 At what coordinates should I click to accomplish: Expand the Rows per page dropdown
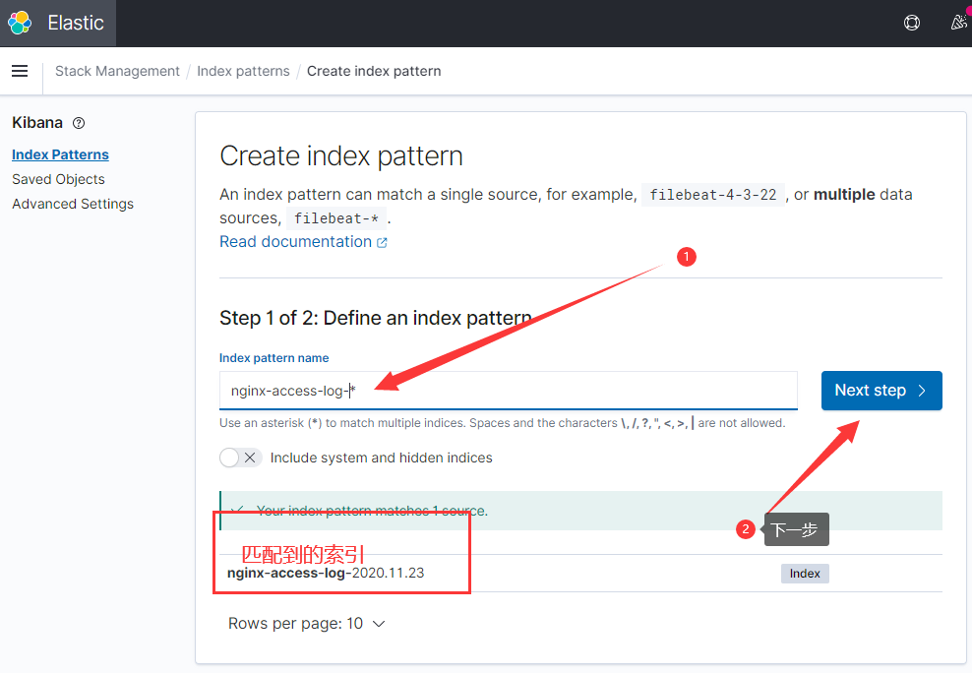tap(307, 624)
